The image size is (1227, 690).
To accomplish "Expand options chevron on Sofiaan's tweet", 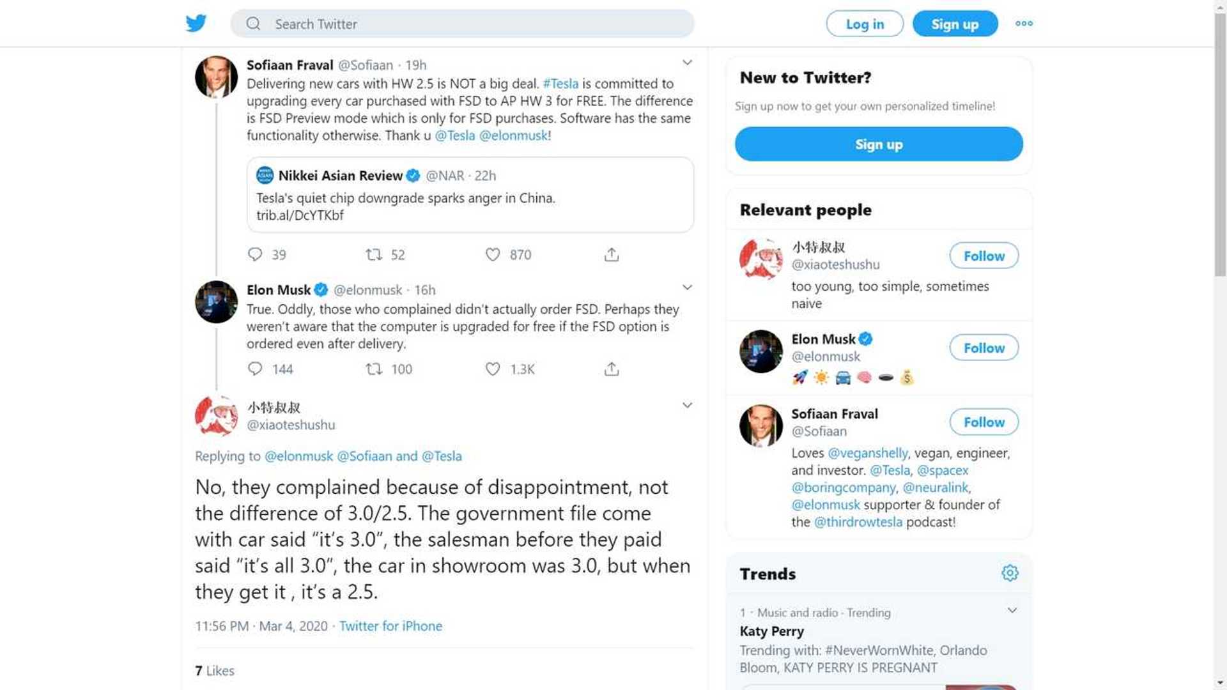I will point(687,63).
